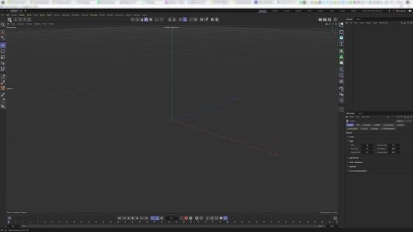Toggle sound playback speaker icon in timeline
The image size is (413, 232).
162,218
